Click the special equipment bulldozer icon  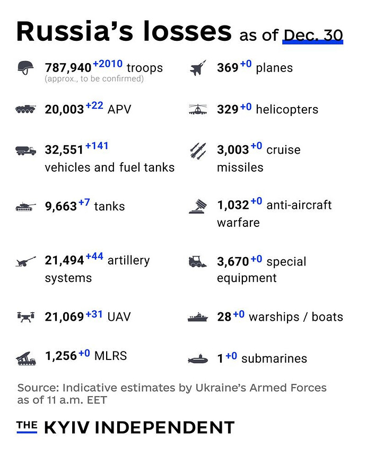[198, 261]
